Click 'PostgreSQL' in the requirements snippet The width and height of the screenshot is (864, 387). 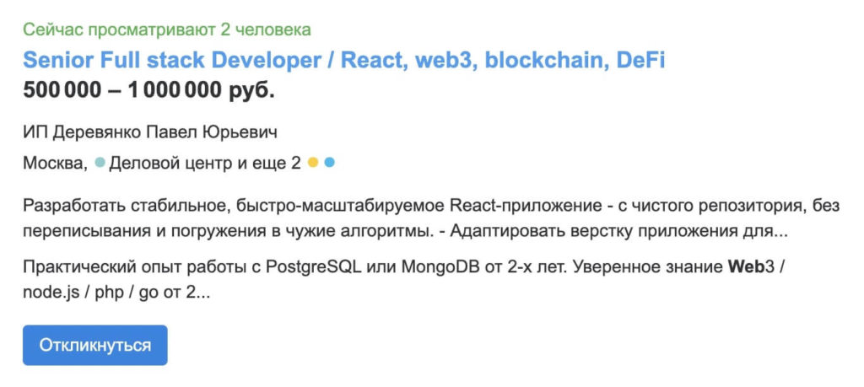pyautogui.click(x=314, y=268)
